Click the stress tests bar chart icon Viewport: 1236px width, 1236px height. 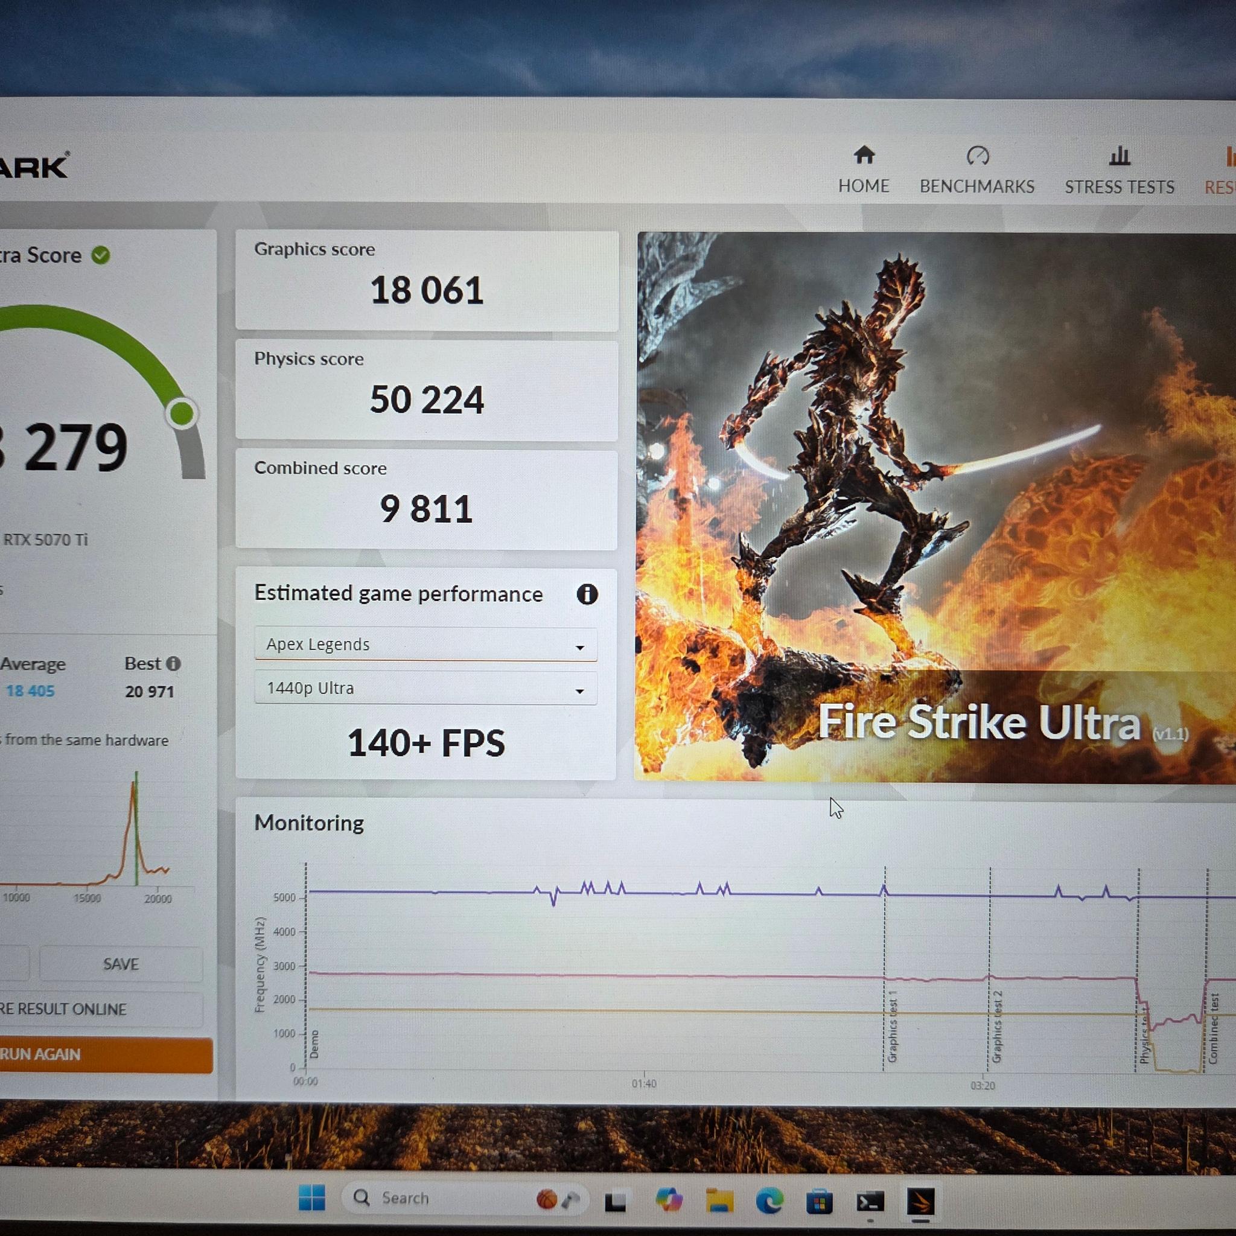(1120, 156)
